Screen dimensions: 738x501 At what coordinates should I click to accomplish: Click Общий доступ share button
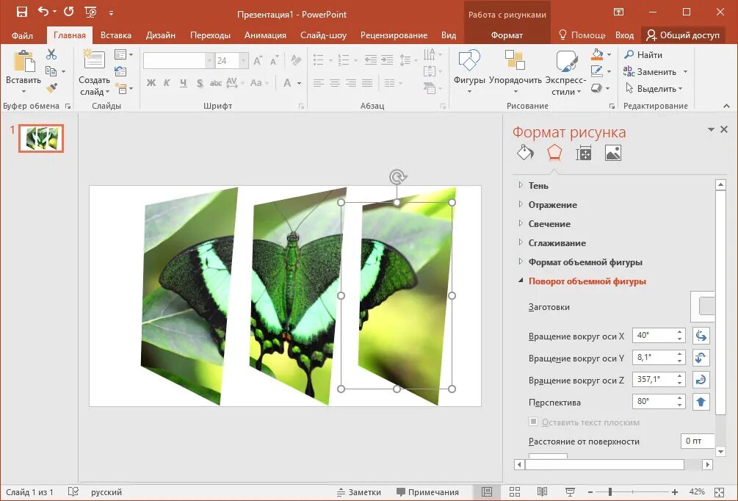coord(683,35)
